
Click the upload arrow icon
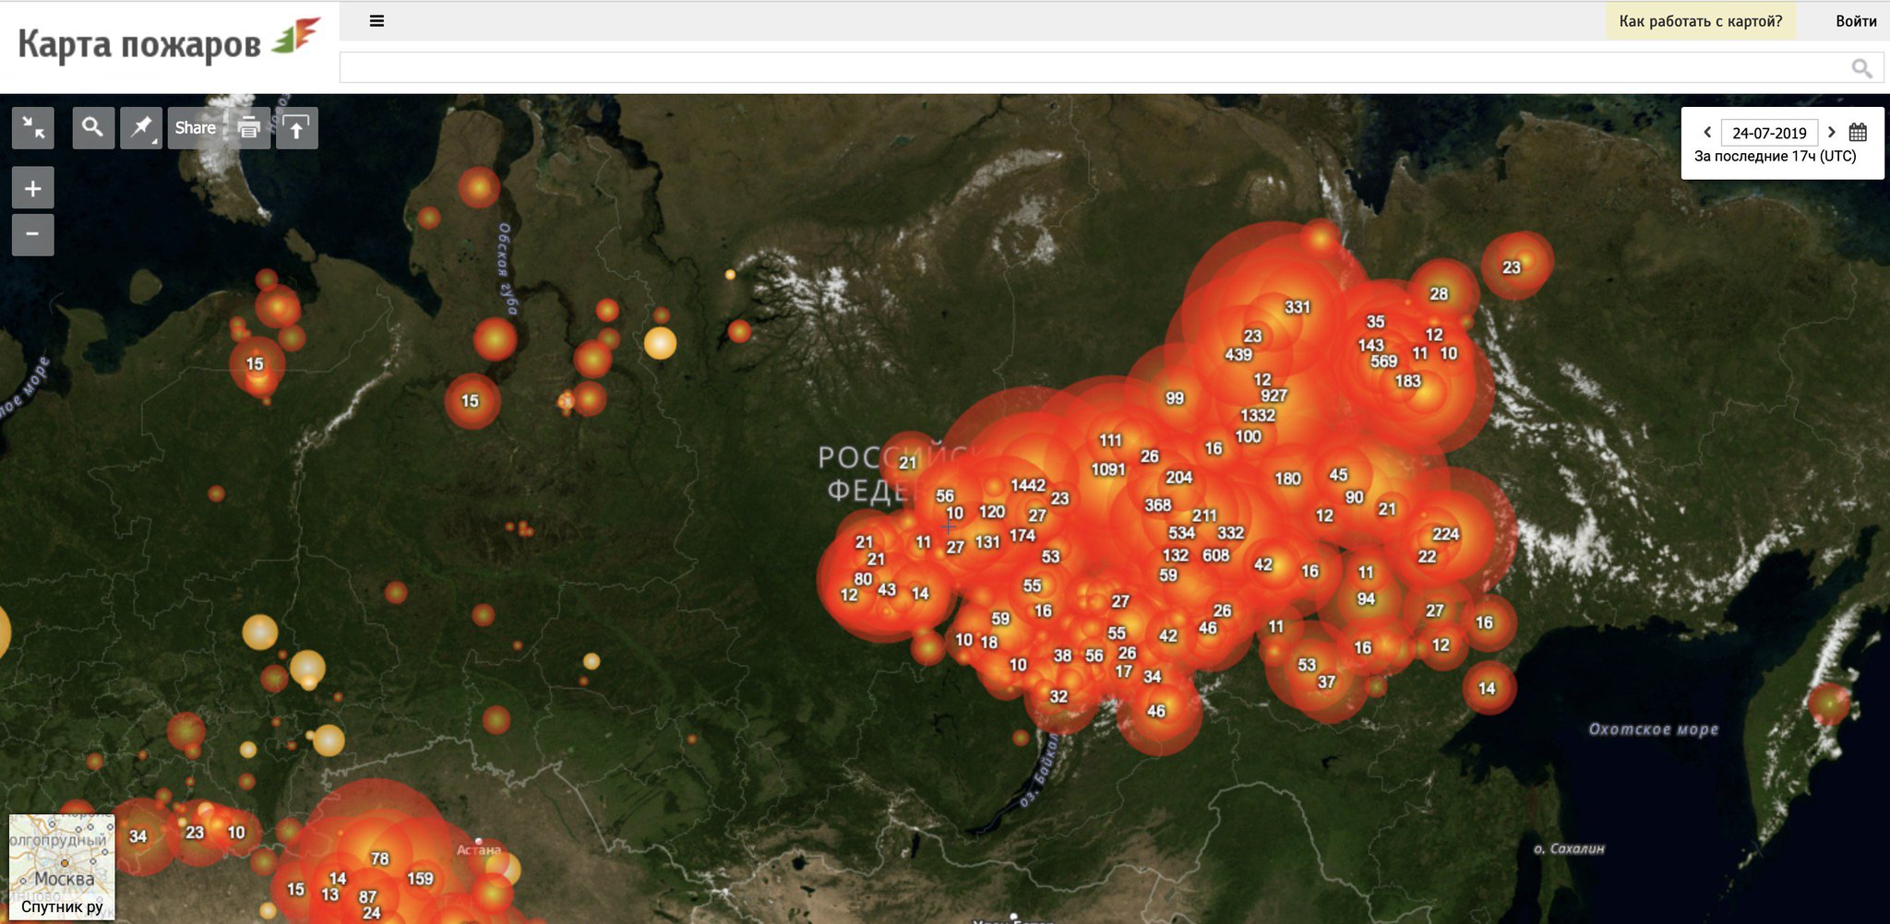(296, 127)
